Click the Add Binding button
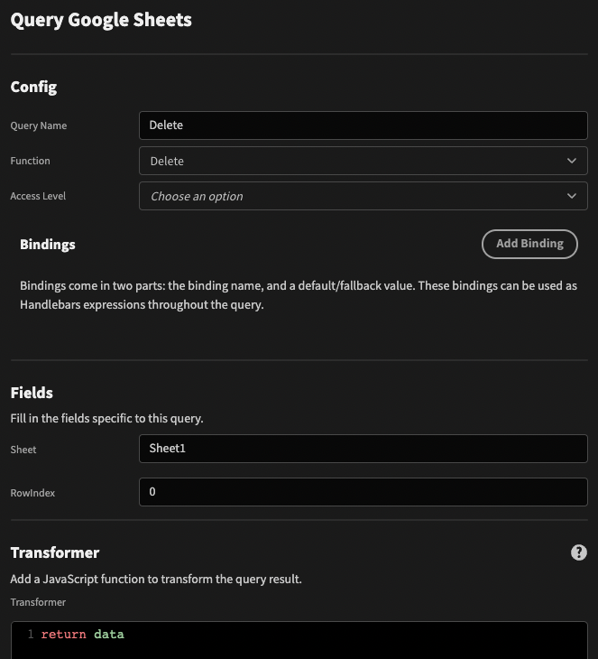 [529, 244]
